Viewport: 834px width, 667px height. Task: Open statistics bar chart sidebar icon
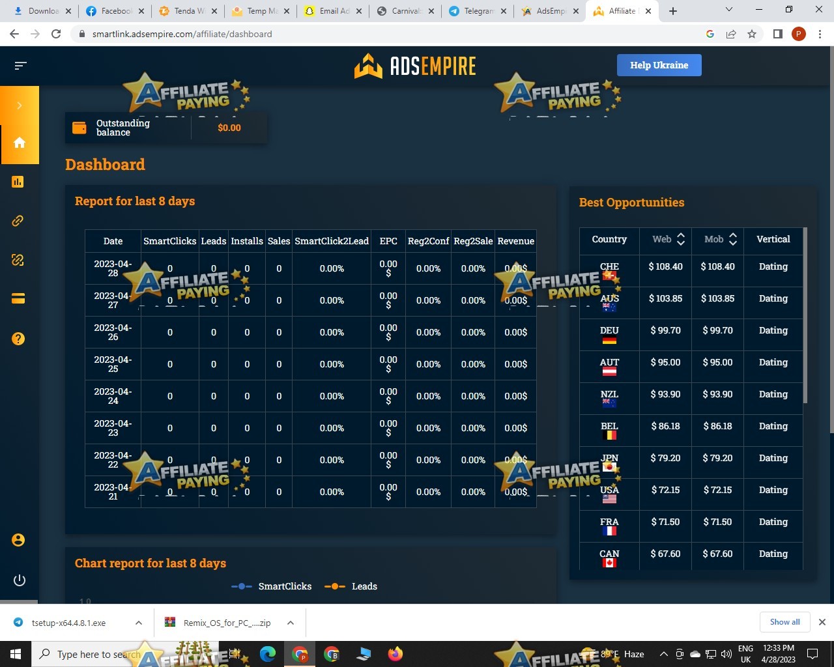point(18,182)
